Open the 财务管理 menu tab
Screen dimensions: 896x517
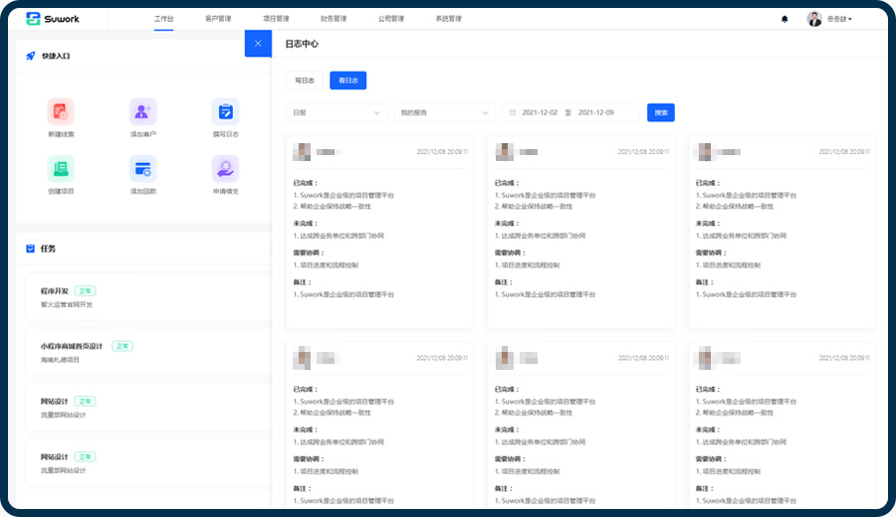[x=334, y=19]
